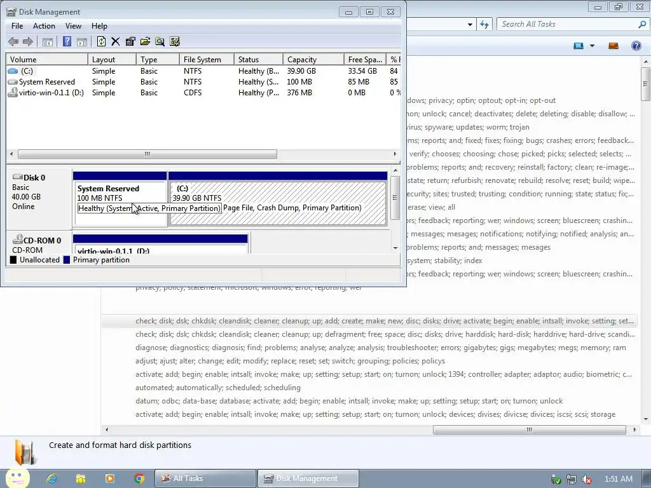Click the disk pane scroll up arrow
Viewport: 651px width, 488px height.
click(395, 170)
